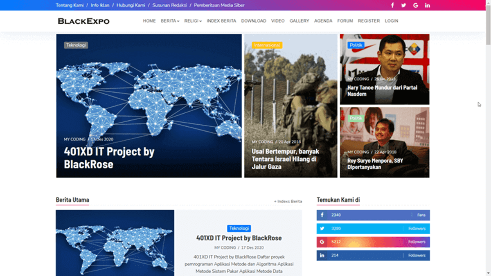Click the LinkedIn icon beside 214 Followers
The image size is (491, 276).
point(322,256)
